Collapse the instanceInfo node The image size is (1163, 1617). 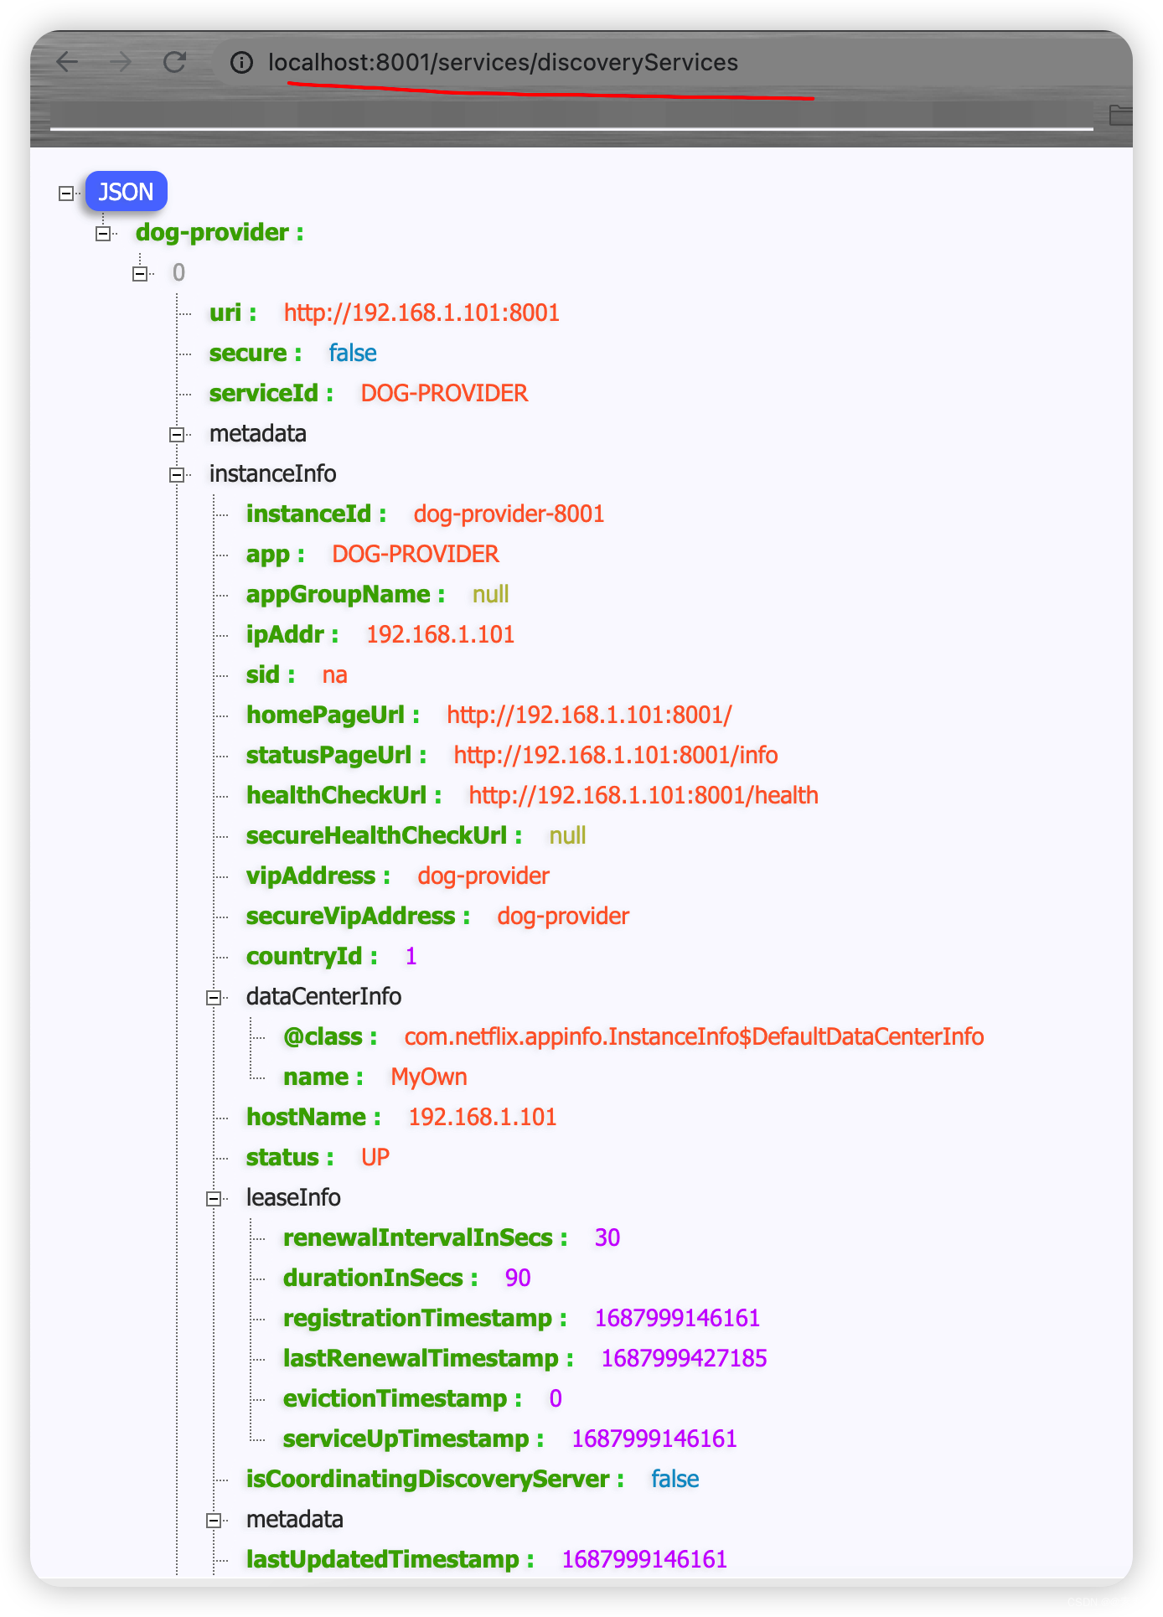(177, 475)
